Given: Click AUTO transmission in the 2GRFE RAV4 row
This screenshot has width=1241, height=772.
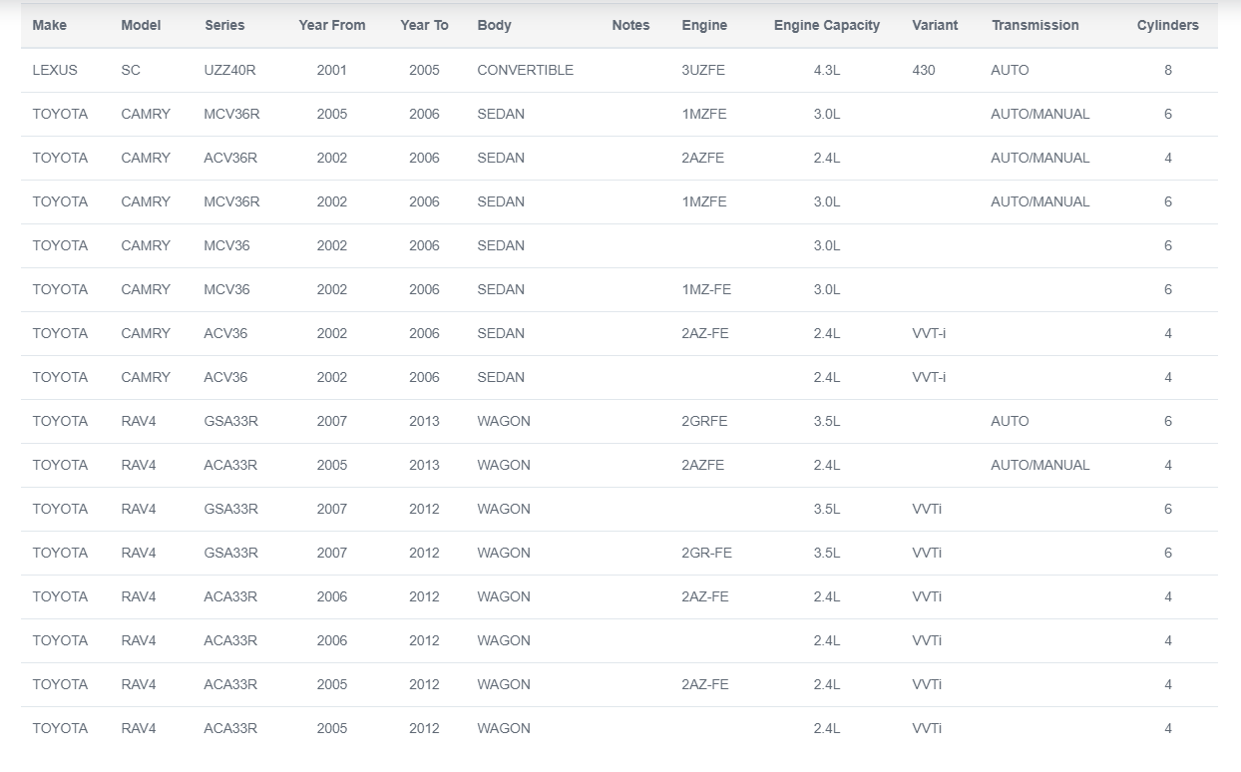Looking at the screenshot, I should 1010,421.
